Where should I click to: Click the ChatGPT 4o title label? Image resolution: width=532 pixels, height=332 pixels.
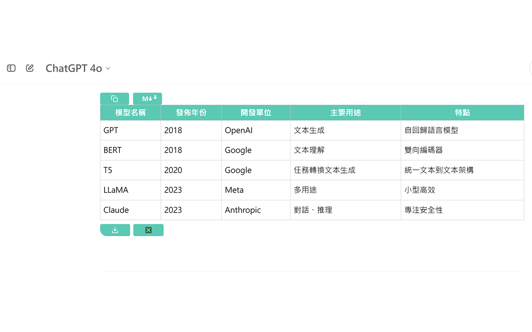74,68
